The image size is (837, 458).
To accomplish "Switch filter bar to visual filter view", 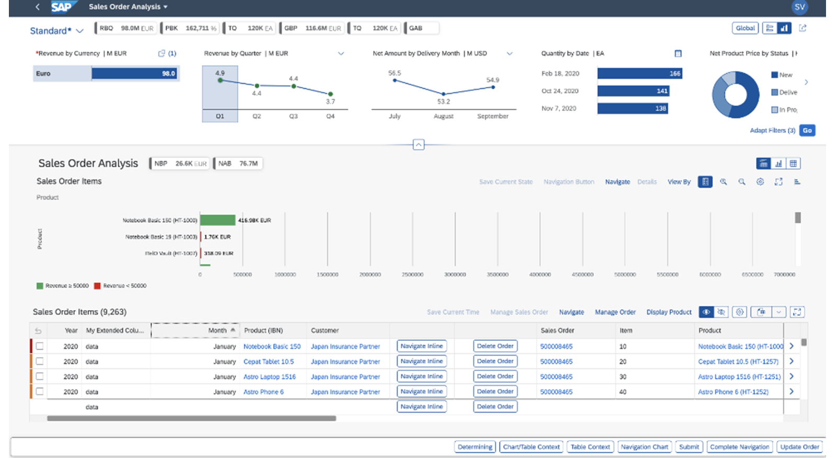I will (x=784, y=28).
